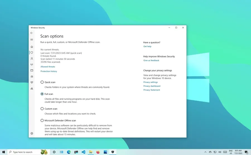Open the hamburger navigation menu
The width and height of the screenshot is (251, 155).
click(32, 40)
